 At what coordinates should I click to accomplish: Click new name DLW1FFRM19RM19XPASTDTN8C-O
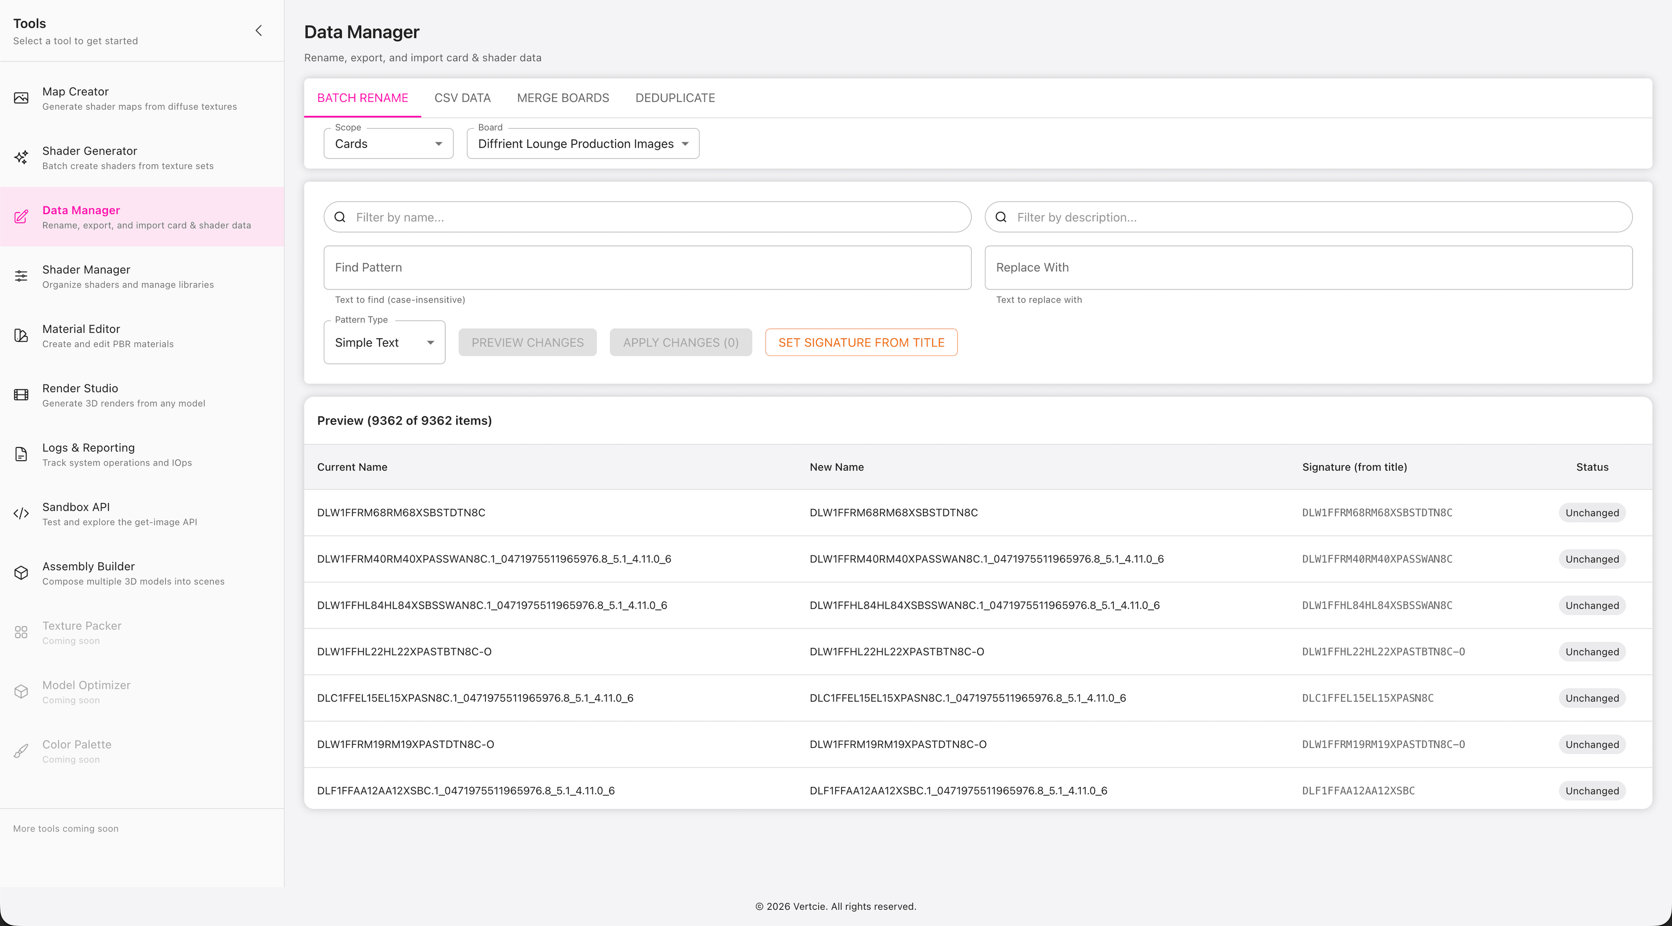pyautogui.click(x=898, y=744)
